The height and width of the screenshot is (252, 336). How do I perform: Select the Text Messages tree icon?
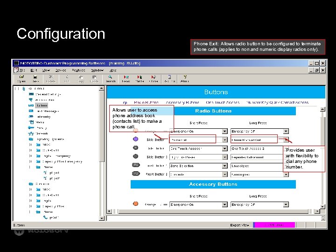31,111
